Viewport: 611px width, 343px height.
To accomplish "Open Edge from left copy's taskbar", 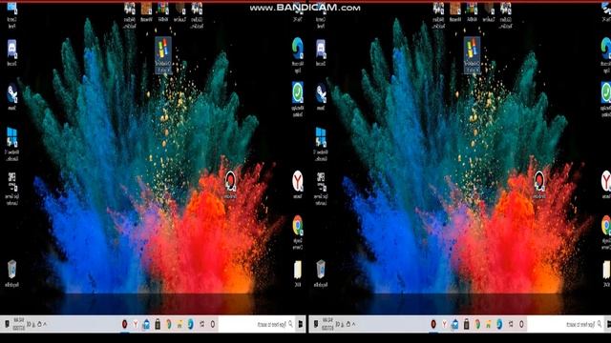I will point(191,324).
